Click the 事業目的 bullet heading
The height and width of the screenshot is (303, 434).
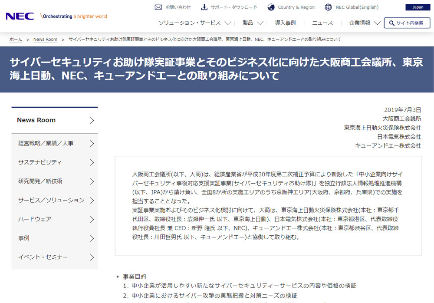(x=135, y=277)
